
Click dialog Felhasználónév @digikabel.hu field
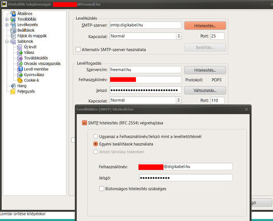[x=185, y=166]
